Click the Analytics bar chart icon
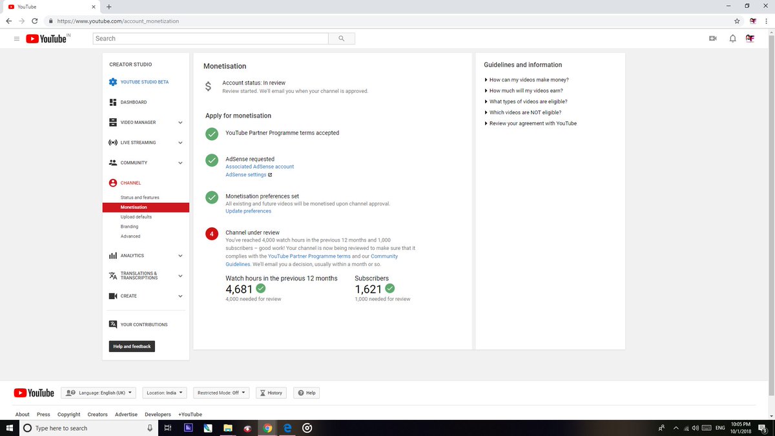This screenshot has width=775, height=436. coord(113,256)
